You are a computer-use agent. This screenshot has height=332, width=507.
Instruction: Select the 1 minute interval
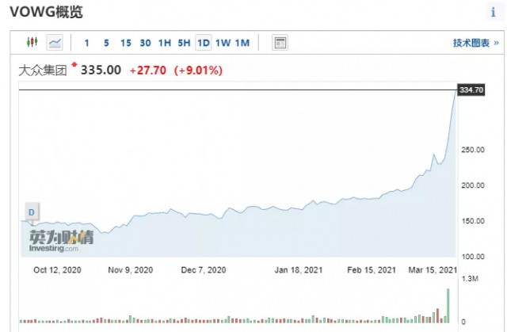[86, 43]
